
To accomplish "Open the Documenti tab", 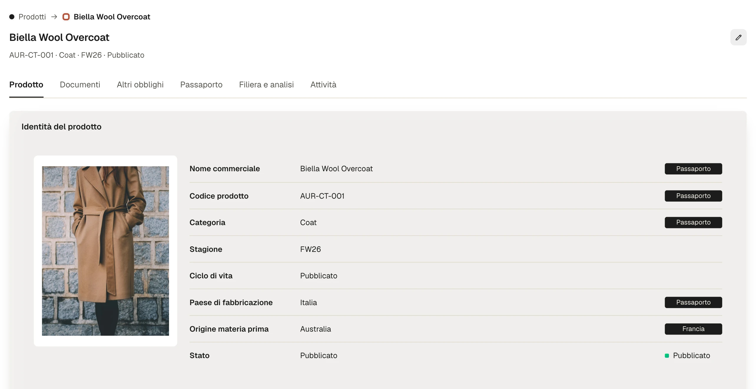I will pos(80,85).
